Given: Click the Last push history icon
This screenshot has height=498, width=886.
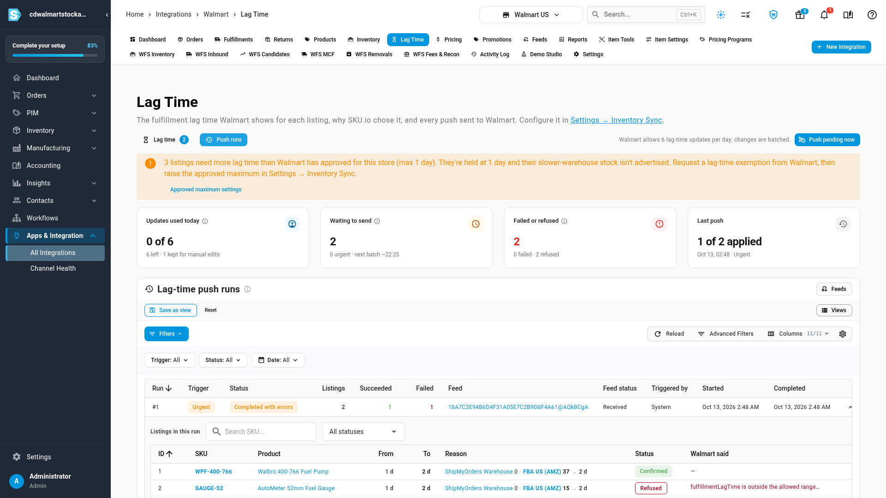Looking at the screenshot, I should coord(843,224).
